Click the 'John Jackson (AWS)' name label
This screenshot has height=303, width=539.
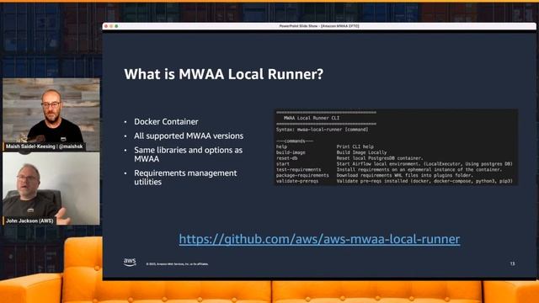[x=29, y=221]
